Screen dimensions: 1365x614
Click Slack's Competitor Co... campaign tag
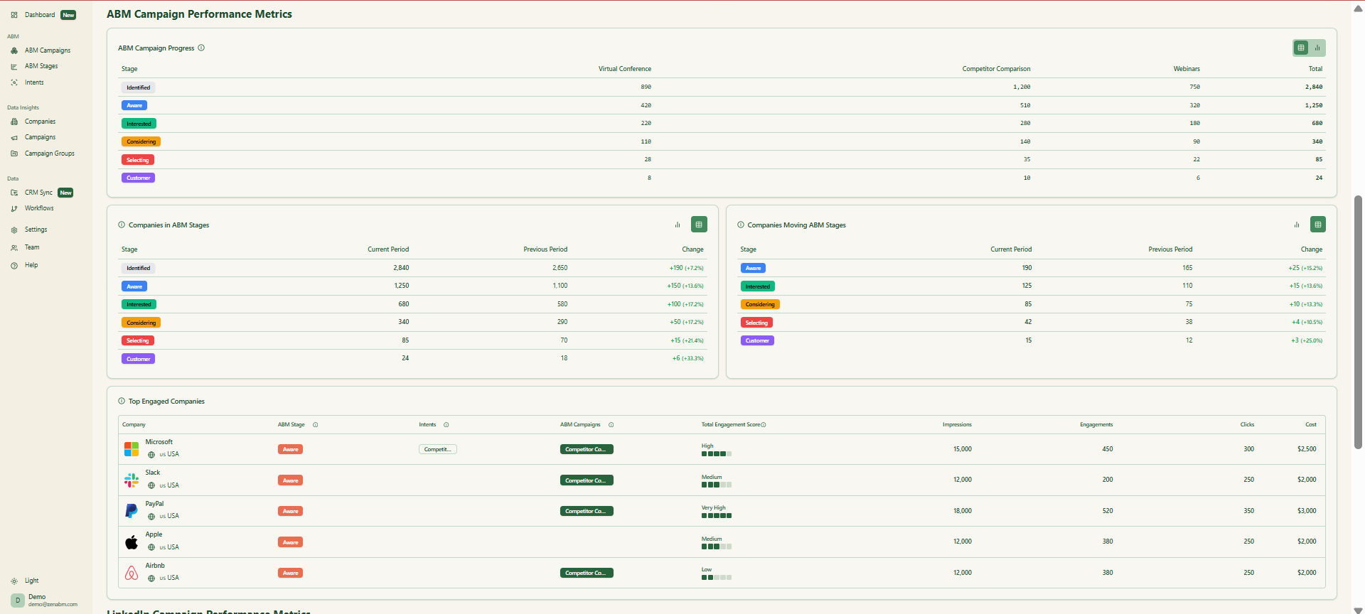[x=587, y=480]
